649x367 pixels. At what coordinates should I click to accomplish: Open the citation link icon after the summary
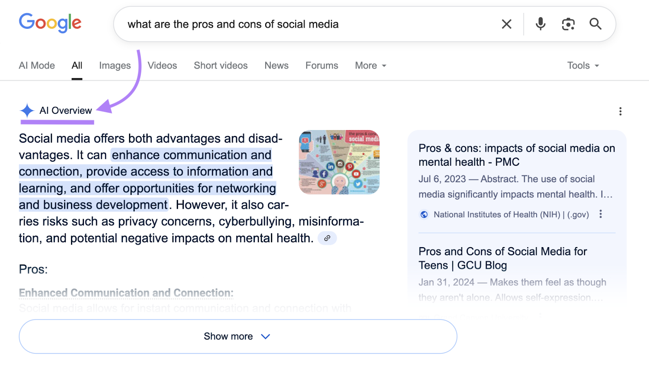pyautogui.click(x=327, y=238)
